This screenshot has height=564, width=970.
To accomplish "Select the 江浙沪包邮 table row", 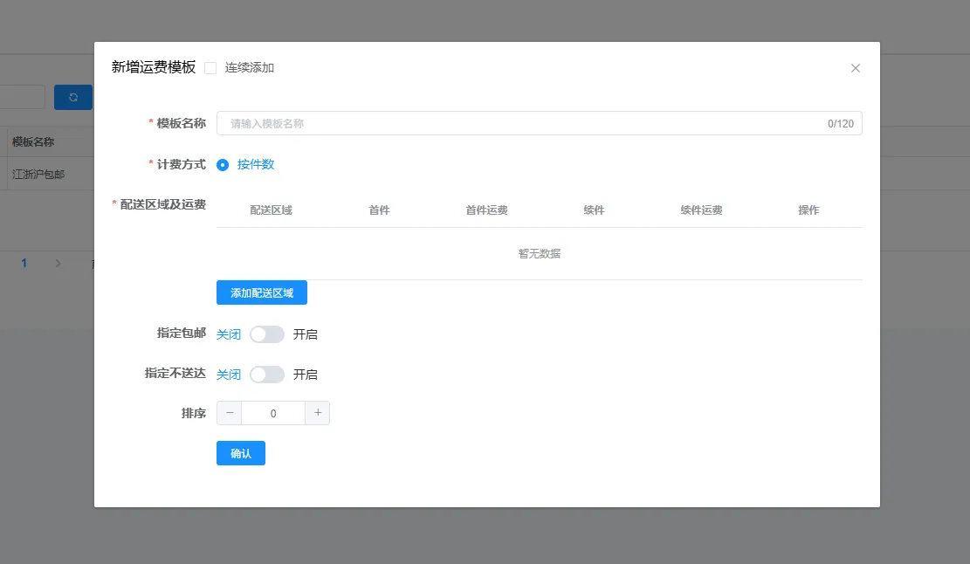I will point(38,174).
